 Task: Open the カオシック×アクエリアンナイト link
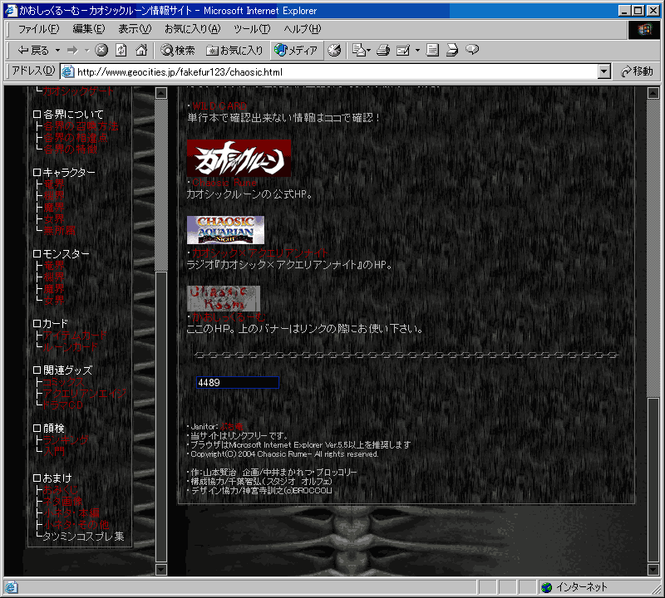[260, 253]
